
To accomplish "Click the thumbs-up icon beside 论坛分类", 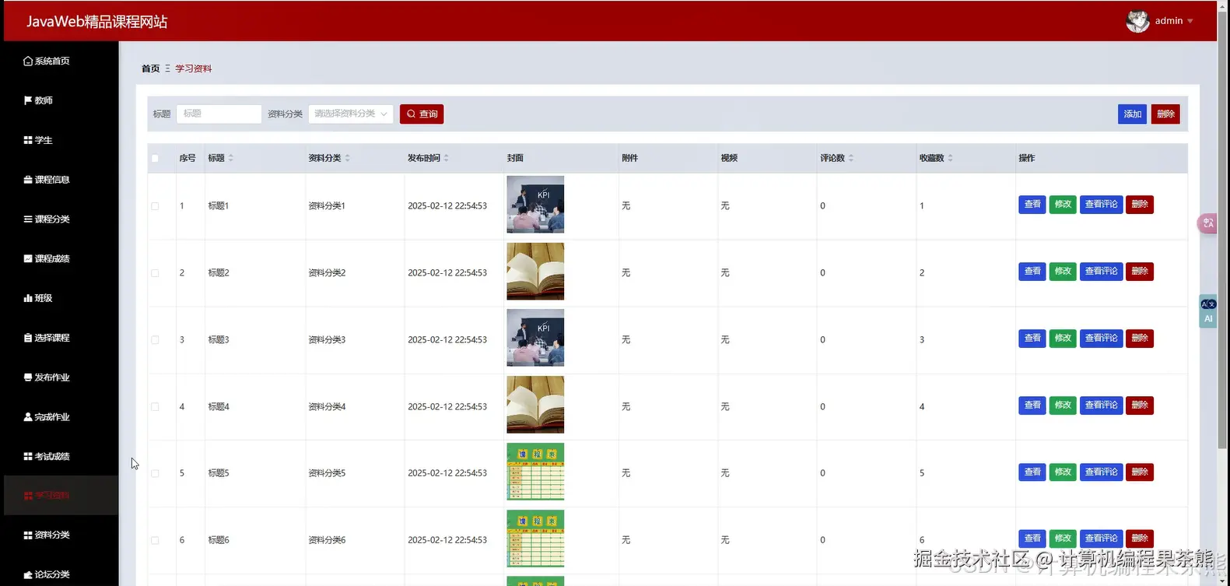I will coord(28,575).
